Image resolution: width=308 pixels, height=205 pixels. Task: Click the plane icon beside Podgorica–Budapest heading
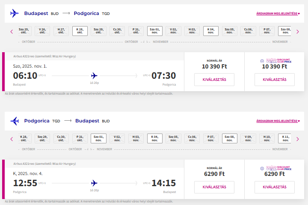pos(15,121)
